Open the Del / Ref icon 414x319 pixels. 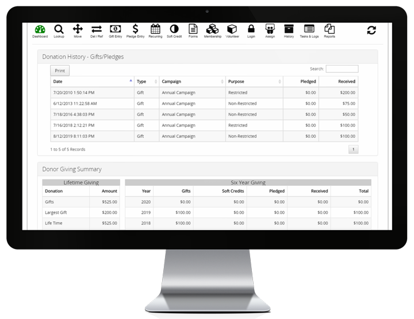97,32
